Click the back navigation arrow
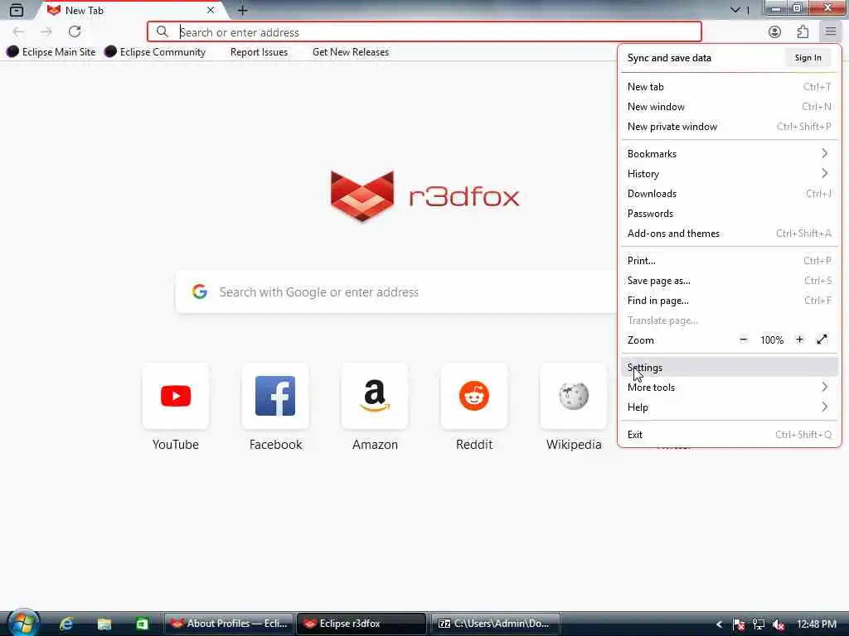The image size is (849, 636). coord(18,32)
